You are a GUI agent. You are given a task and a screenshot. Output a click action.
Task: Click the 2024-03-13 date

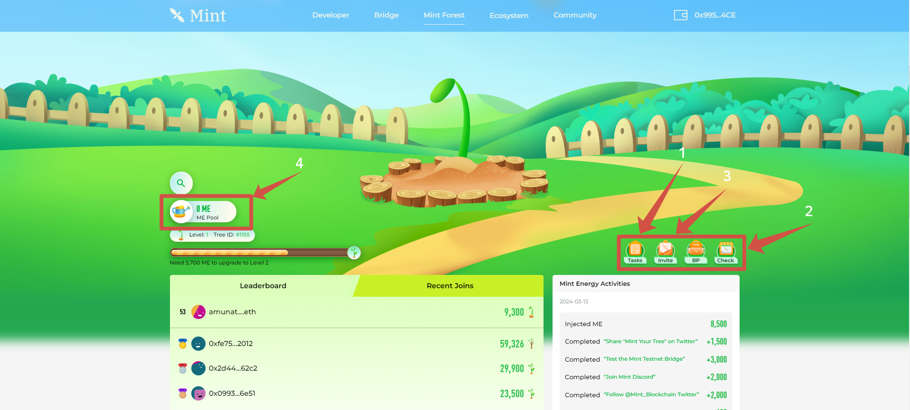573,301
